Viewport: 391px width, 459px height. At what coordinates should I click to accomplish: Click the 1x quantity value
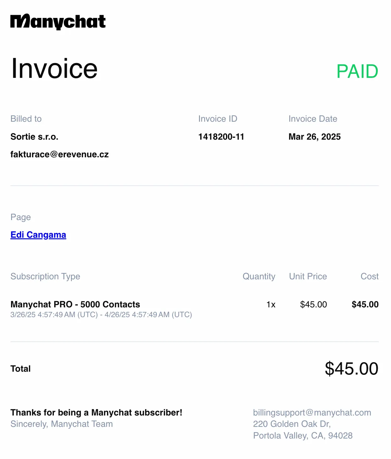pyautogui.click(x=271, y=305)
